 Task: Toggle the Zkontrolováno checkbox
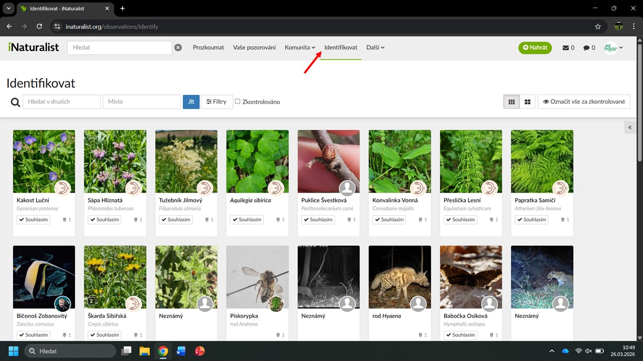point(238,101)
